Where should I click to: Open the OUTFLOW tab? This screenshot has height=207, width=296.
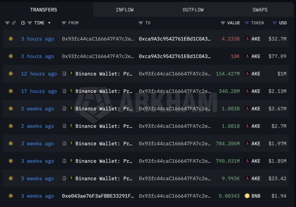pyautogui.click(x=193, y=10)
